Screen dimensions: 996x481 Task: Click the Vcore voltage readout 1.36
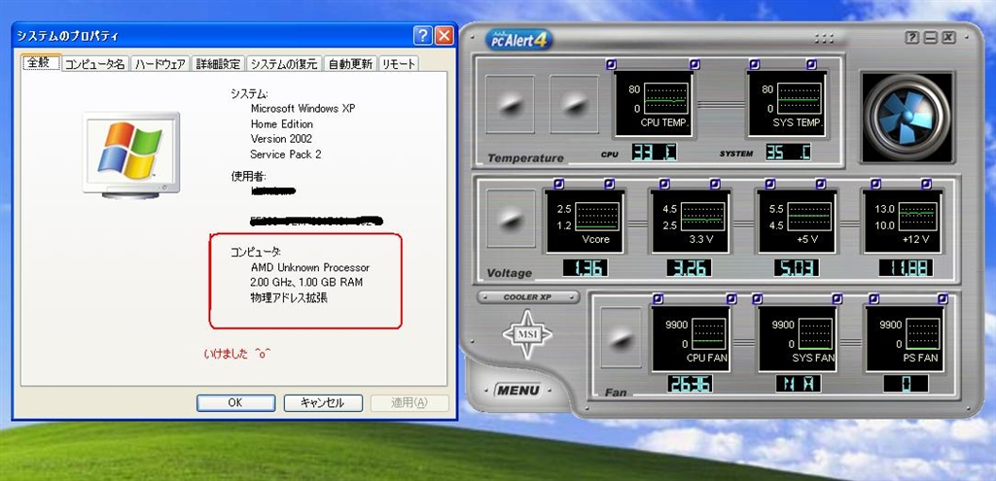pos(586,268)
